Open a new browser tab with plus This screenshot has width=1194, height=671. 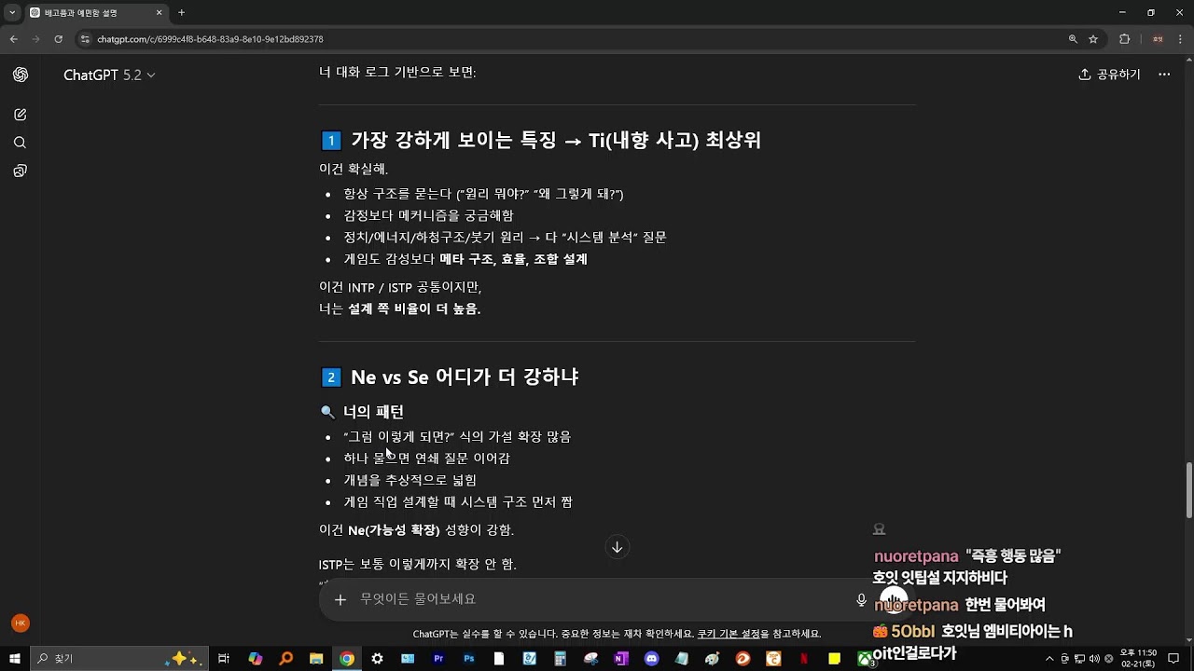[181, 13]
